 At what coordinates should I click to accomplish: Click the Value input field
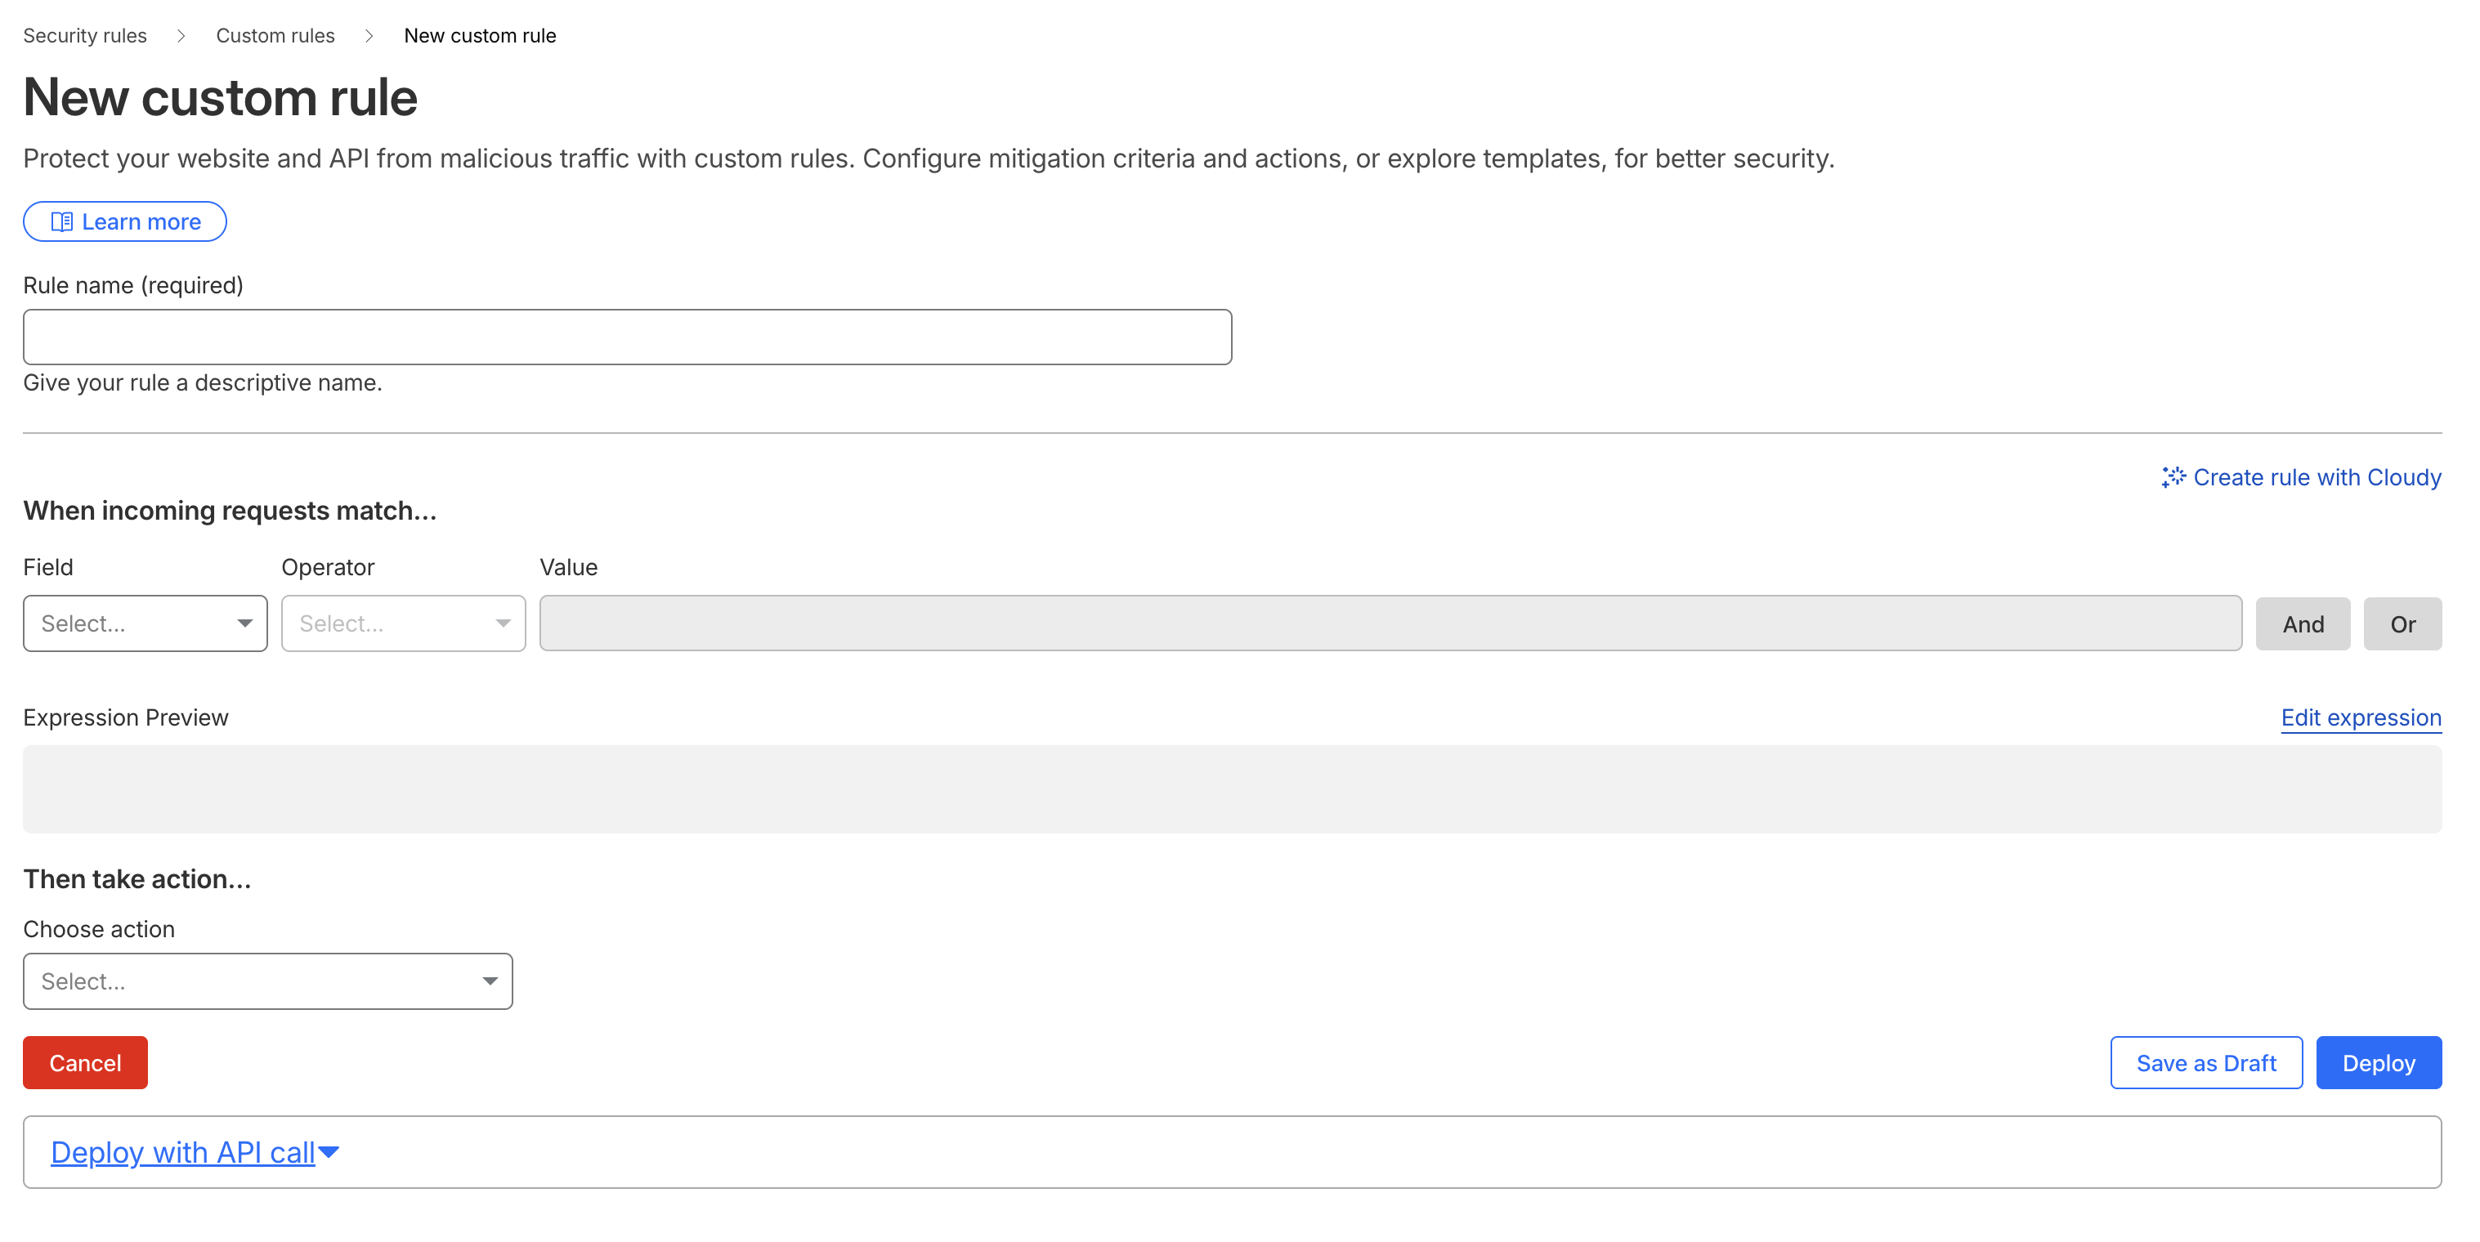pos(1390,623)
